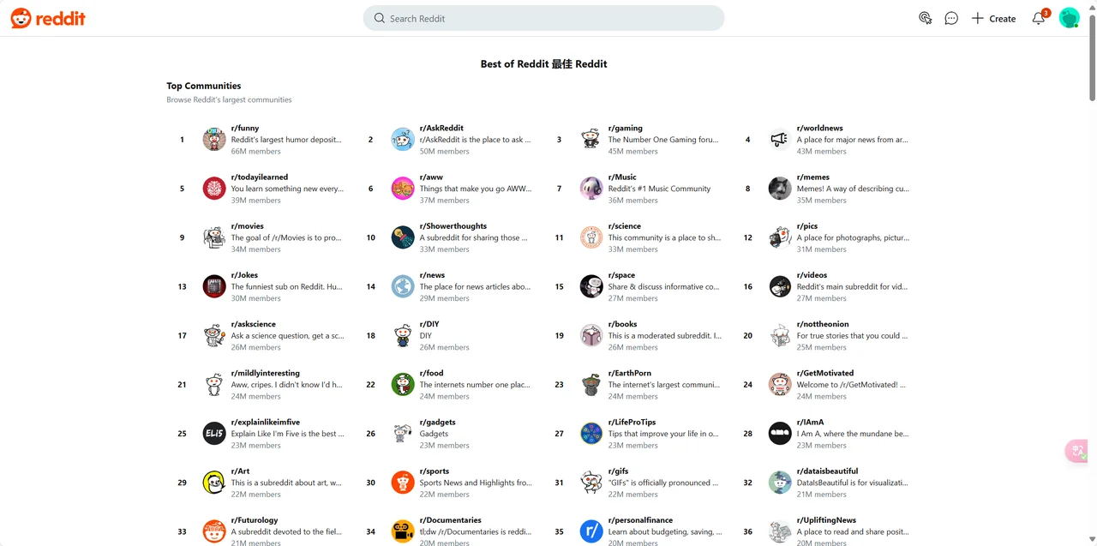The image size is (1097, 546).
Task: Click the r/food community icon
Action: pos(403,384)
